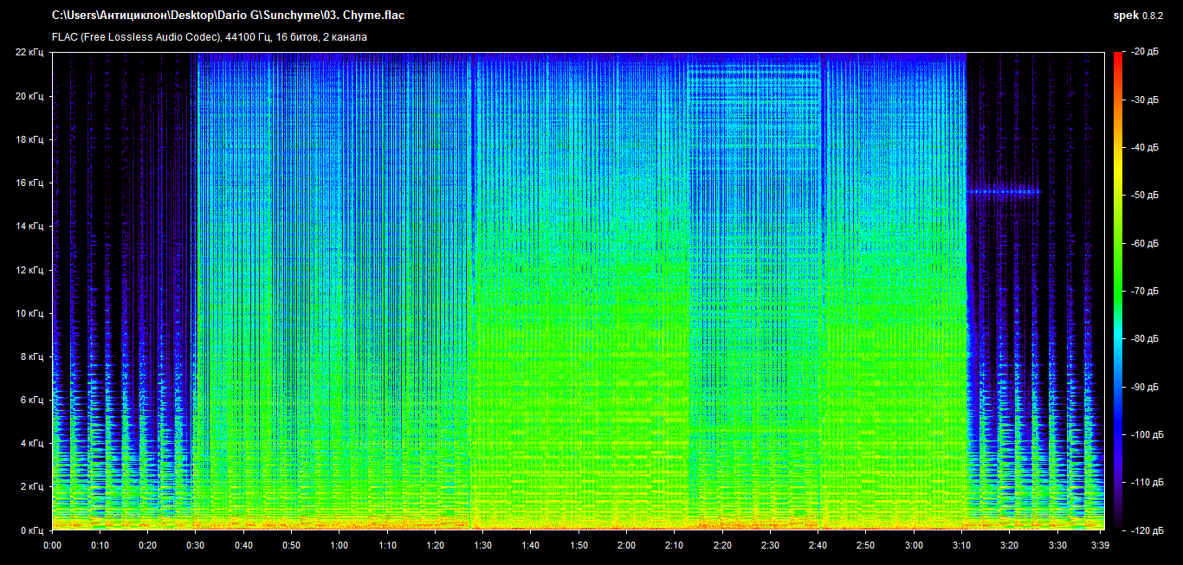Click the -110 дБ scale label

pyautogui.click(x=1146, y=481)
